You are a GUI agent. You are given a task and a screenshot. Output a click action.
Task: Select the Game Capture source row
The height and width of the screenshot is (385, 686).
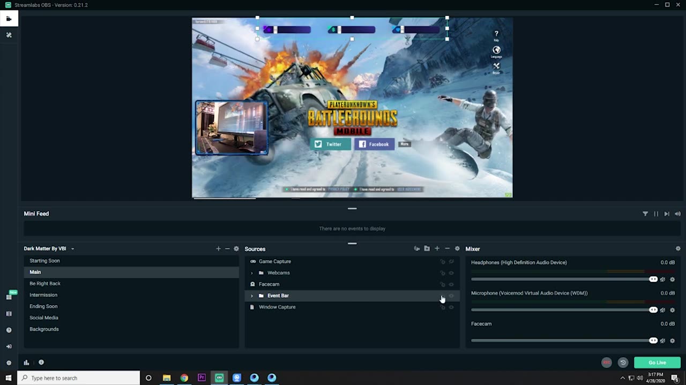pyautogui.click(x=352, y=261)
